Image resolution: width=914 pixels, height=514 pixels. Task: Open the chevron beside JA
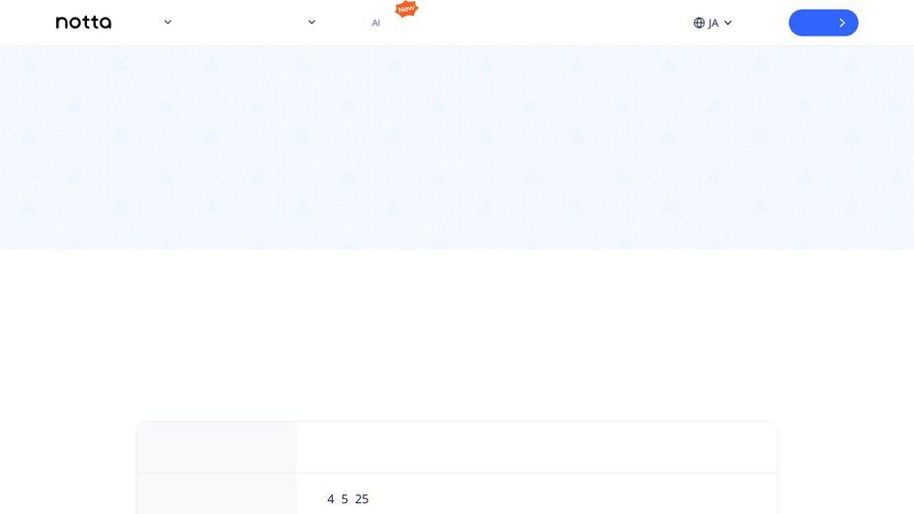pyautogui.click(x=727, y=23)
